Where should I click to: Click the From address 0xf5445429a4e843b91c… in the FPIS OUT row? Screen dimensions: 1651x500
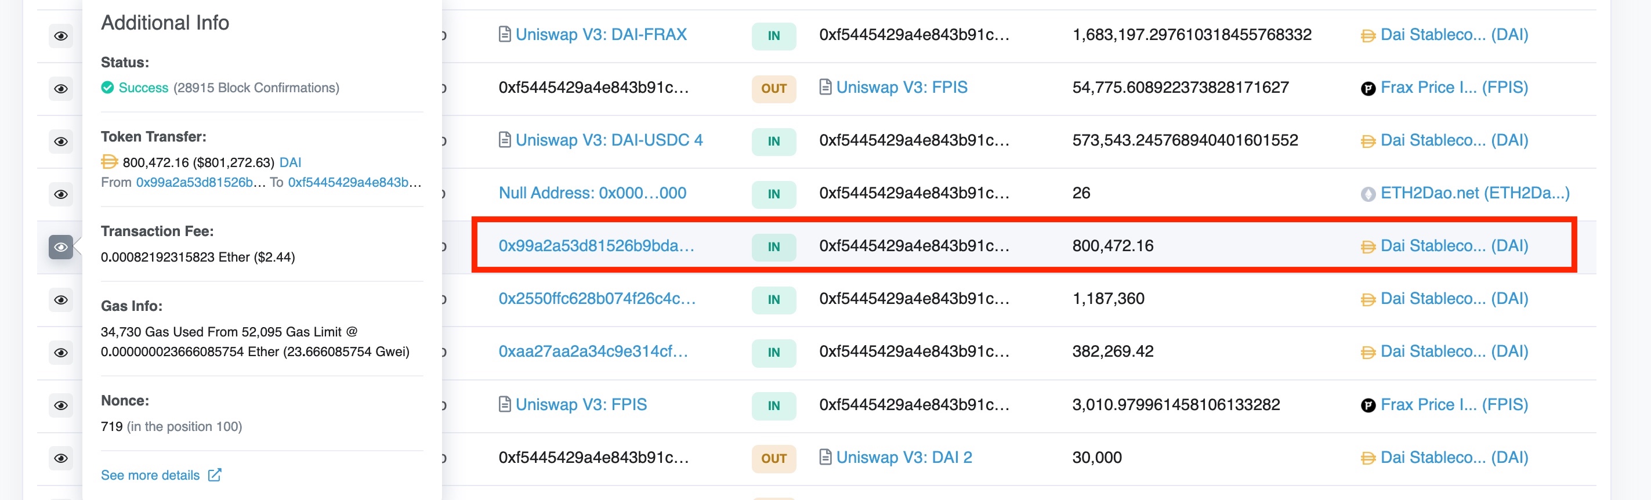tap(593, 87)
